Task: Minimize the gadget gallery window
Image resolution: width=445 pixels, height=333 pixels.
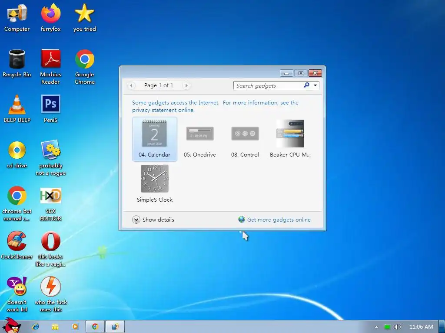Action: pos(287,73)
